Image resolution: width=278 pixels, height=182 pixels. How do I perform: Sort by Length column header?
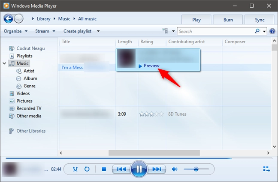pyautogui.click(x=127, y=42)
